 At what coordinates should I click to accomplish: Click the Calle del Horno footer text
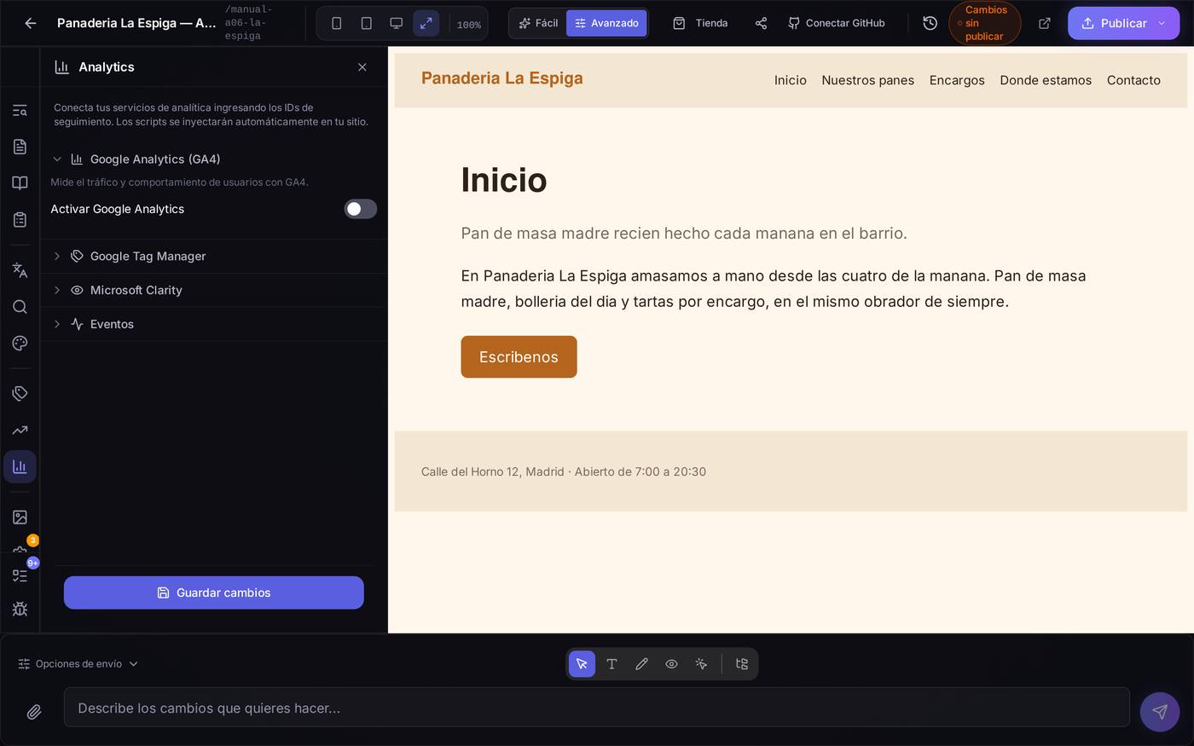tap(564, 471)
